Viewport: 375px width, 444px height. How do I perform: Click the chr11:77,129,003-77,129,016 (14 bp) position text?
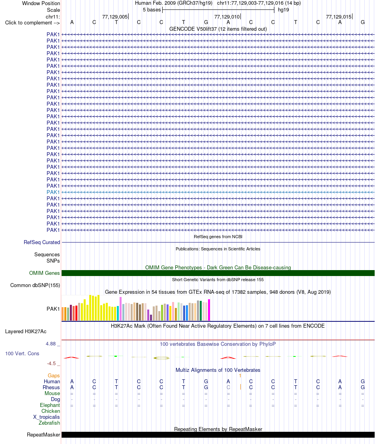pyautogui.click(x=259, y=3)
